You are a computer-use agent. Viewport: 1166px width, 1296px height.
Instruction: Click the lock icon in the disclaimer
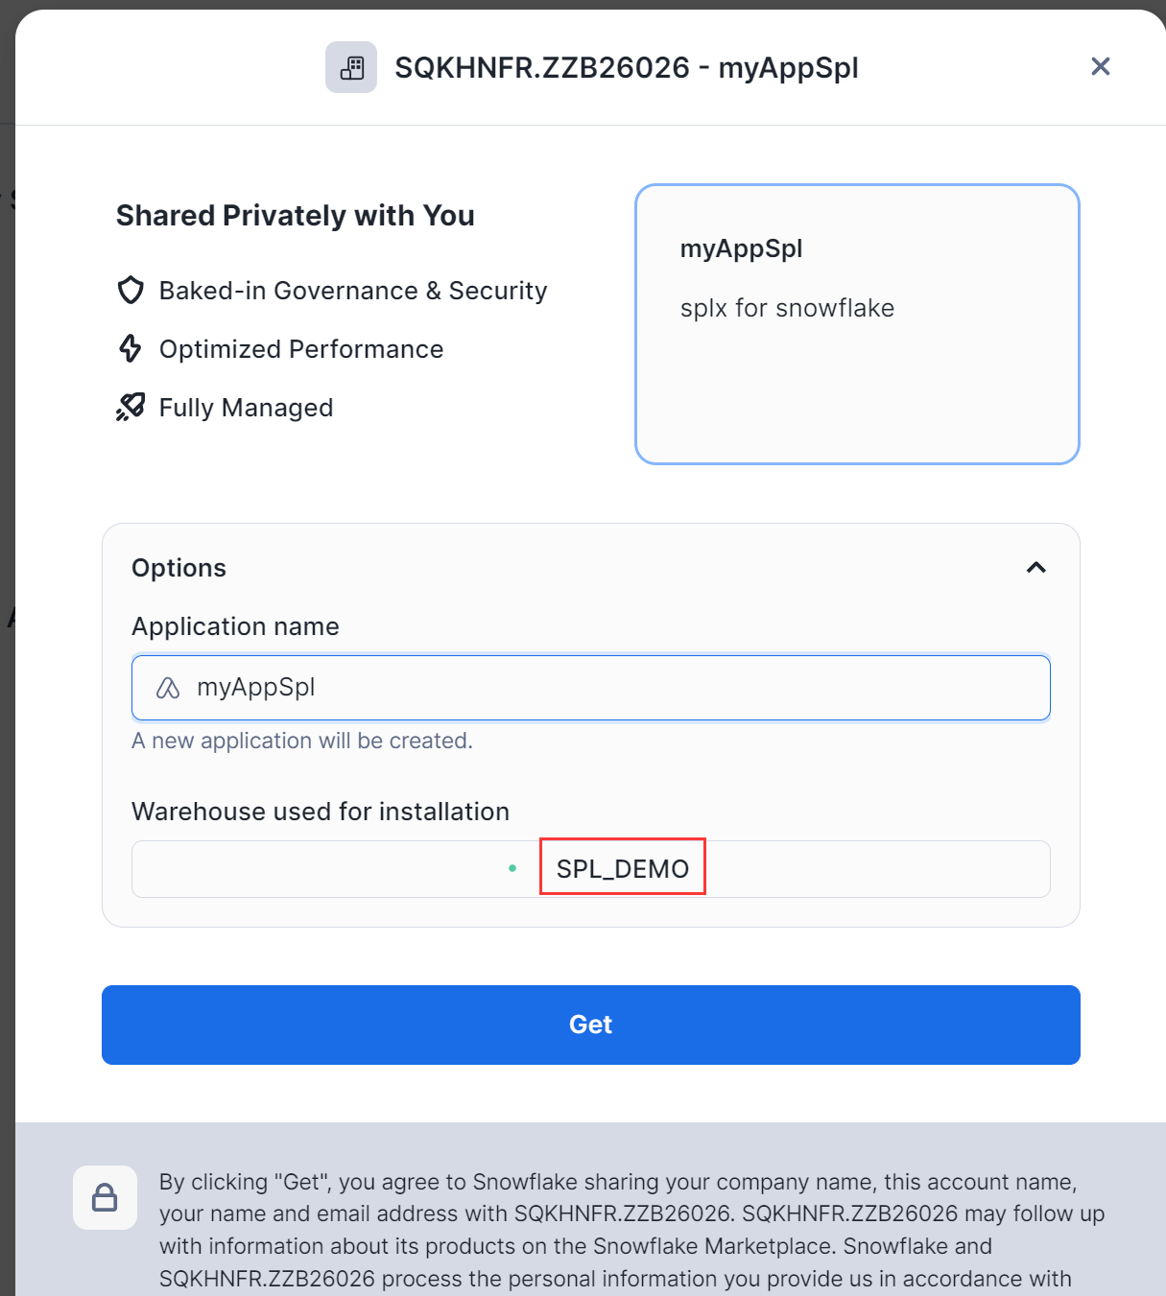[x=105, y=1197]
